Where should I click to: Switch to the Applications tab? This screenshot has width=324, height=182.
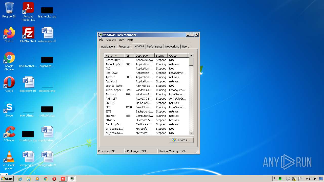point(108,47)
